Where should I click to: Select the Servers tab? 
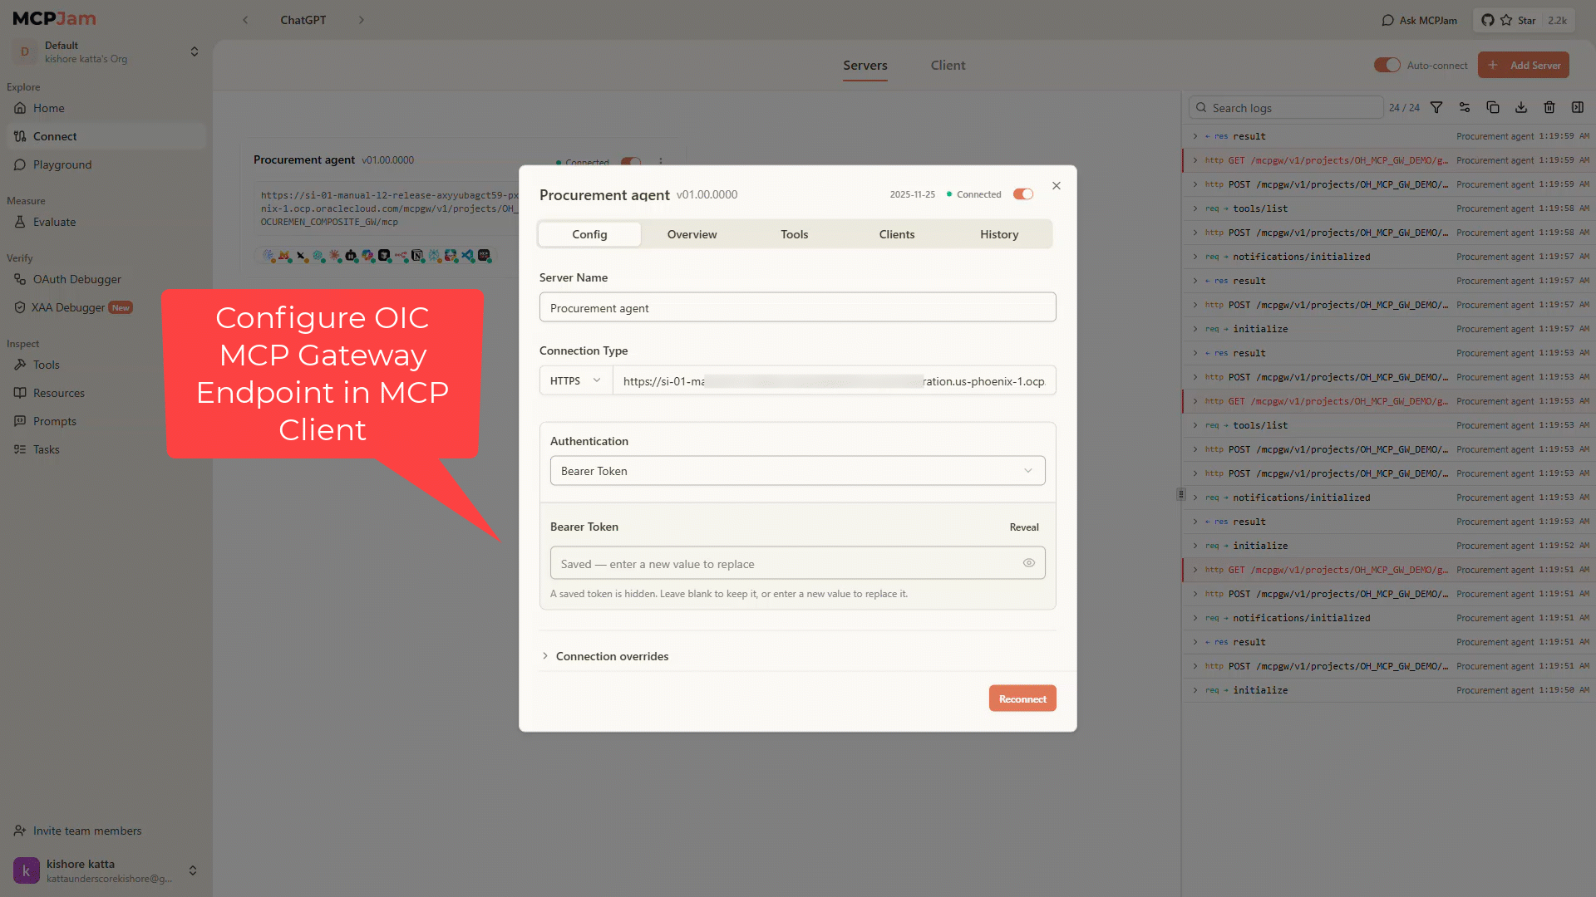[865, 66]
